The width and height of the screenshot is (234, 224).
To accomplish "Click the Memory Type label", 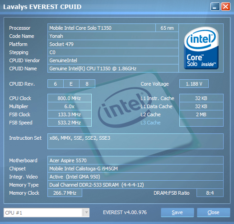I will pyautogui.click(x=24, y=185).
